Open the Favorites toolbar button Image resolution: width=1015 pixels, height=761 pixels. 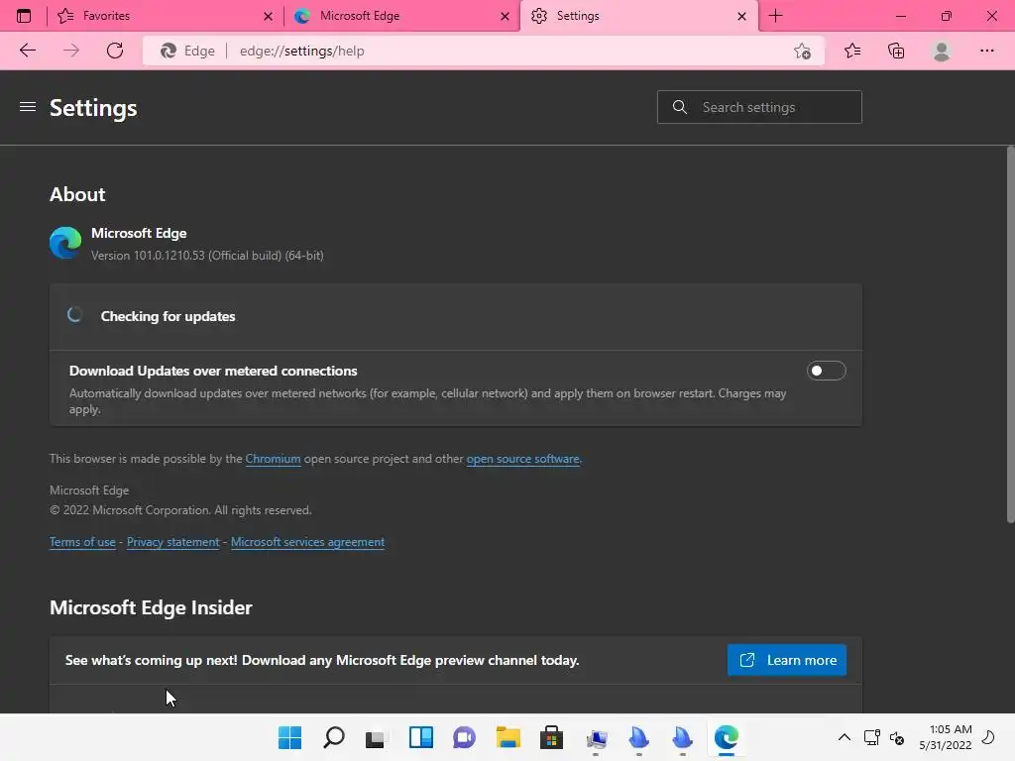pyautogui.click(x=852, y=51)
